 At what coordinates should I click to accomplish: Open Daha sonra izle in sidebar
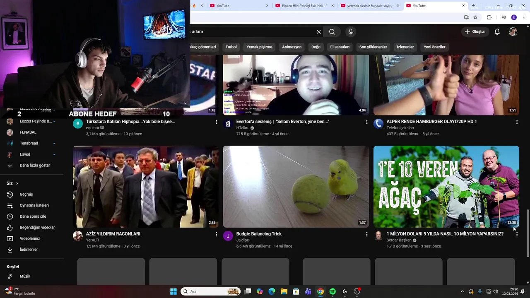pos(32,216)
